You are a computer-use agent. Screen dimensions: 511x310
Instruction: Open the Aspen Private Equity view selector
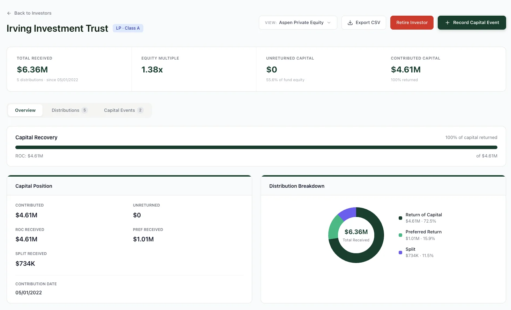298,22
